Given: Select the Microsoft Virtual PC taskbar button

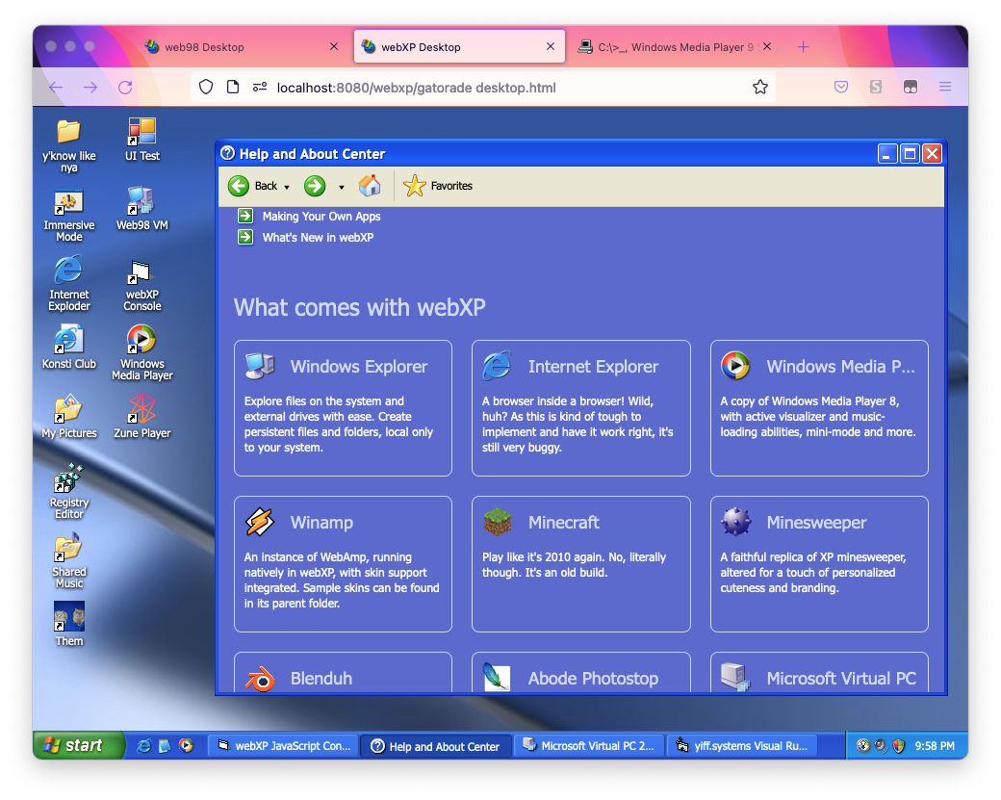Looking at the screenshot, I should pyautogui.click(x=587, y=745).
